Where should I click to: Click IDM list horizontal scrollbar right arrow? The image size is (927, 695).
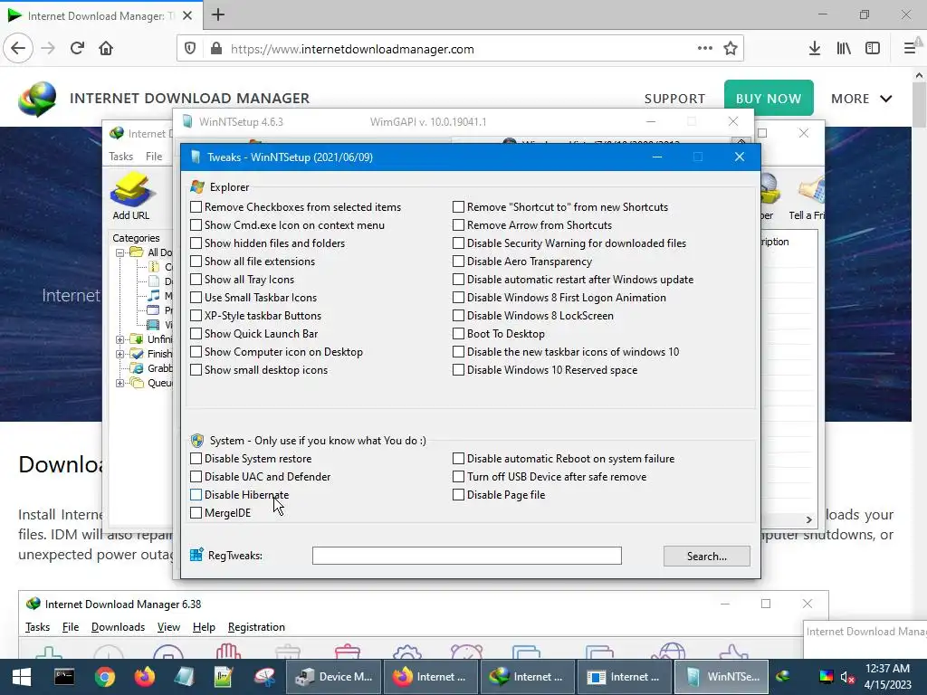pos(808,519)
